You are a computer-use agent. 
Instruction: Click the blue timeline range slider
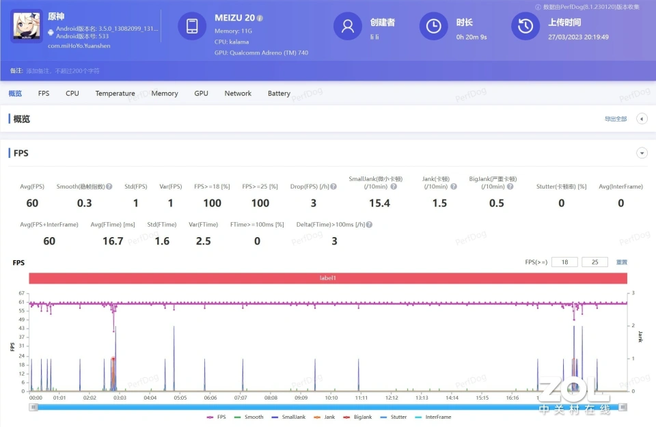click(x=328, y=407)
